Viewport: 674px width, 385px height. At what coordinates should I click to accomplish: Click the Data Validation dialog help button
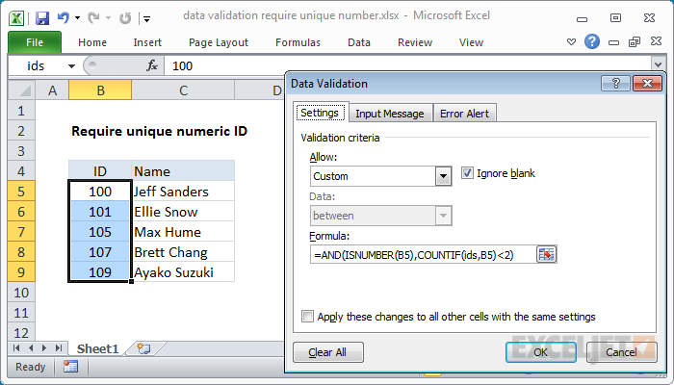click(620, 85)
